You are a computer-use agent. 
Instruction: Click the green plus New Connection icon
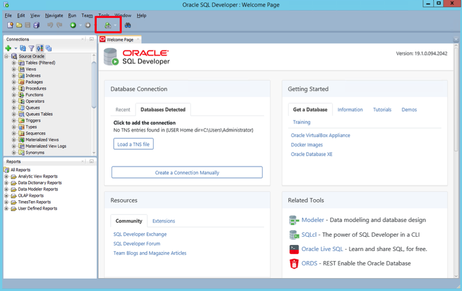pyautogui.click(x=8, y=48)
